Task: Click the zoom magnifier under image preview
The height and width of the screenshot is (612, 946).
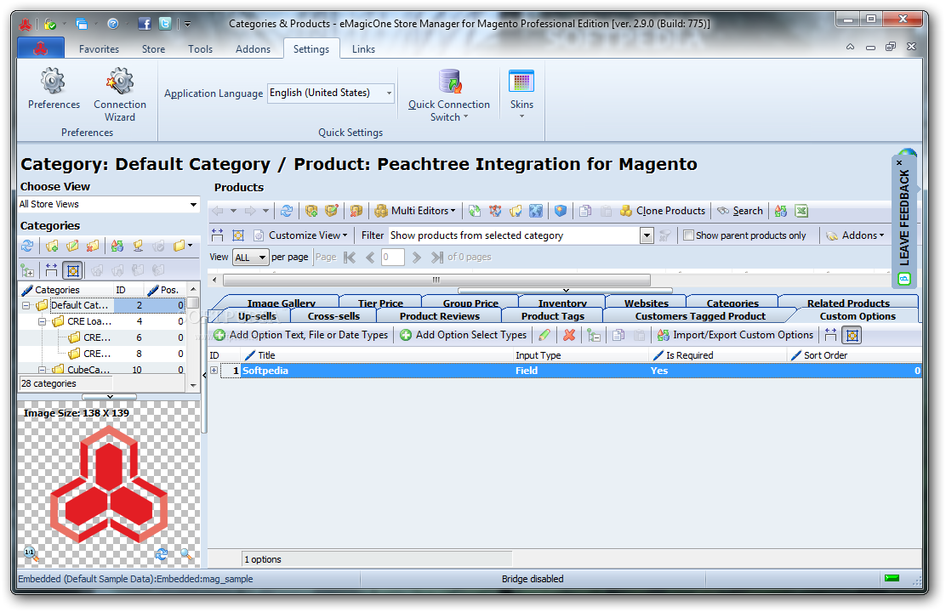Action: coord(185,553)
